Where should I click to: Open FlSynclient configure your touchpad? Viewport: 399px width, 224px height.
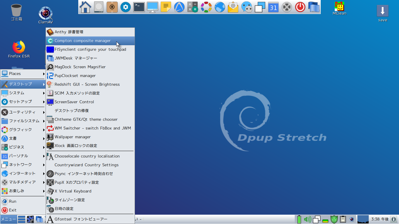pyautogui.click(x=90, y=50)
